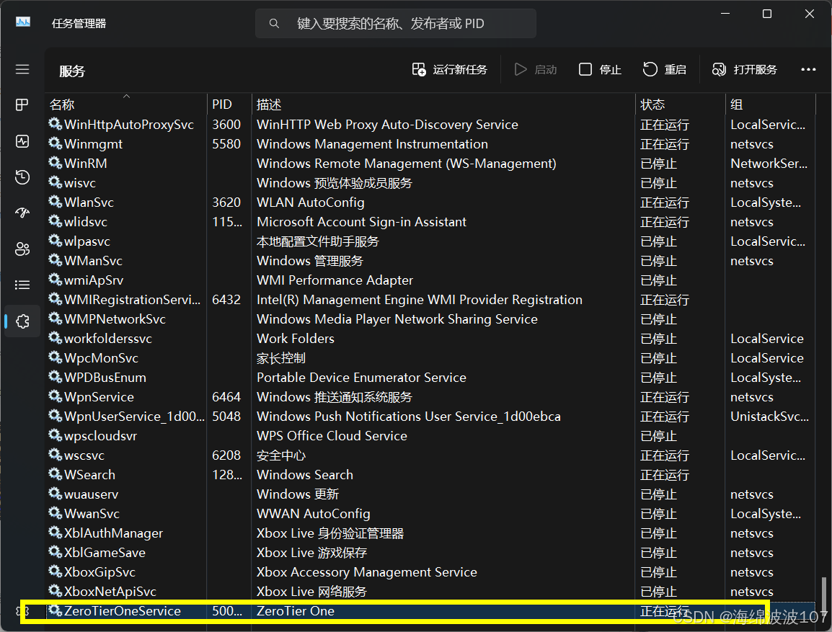Click the description "Microsoft Account Sign-in Assistant"
The height and width of the screenshot is (632, 832).
[x=361, y=222]
